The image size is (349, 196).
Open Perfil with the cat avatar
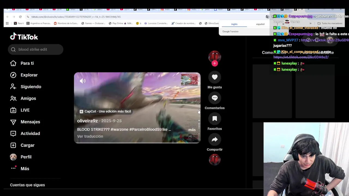point(21,157)
